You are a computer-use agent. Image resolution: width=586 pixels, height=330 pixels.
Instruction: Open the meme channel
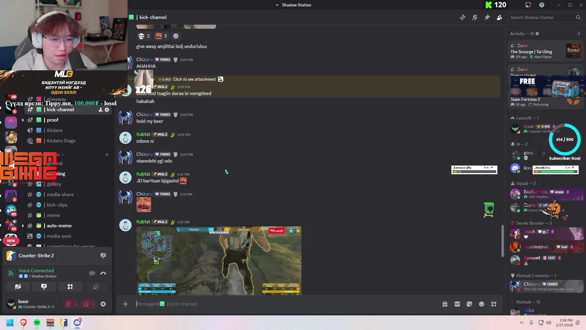click(67, 215)
